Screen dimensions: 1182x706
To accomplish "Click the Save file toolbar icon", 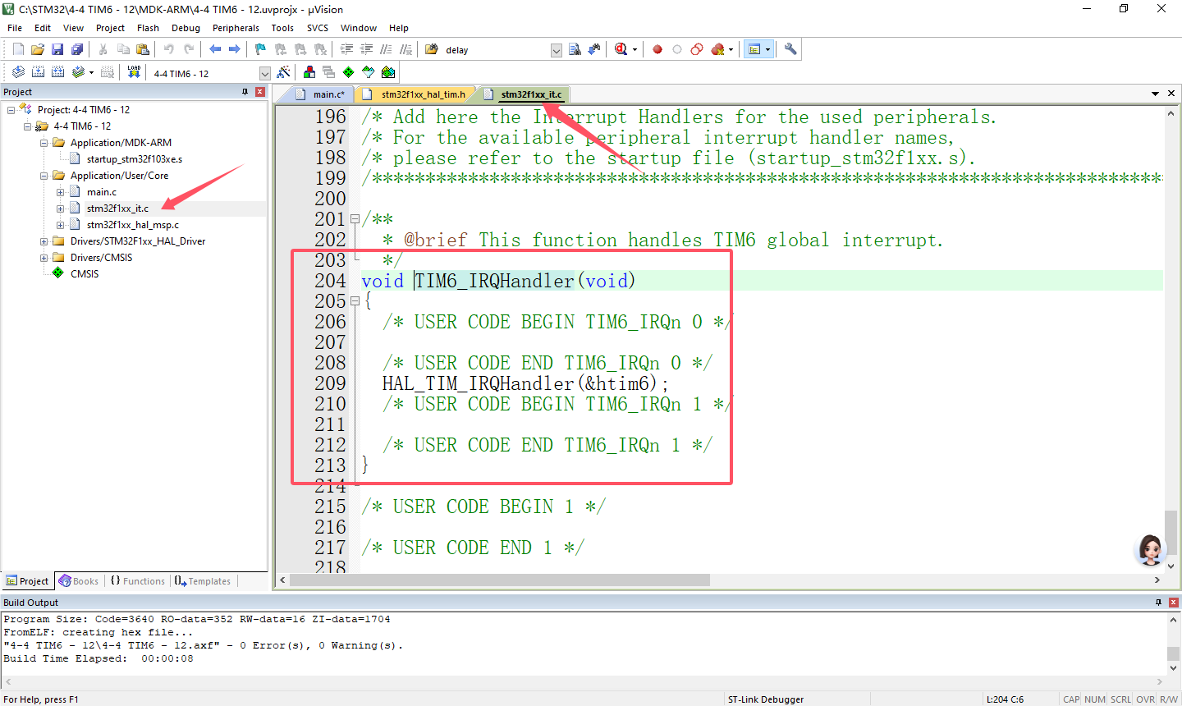I will (57, 49).
